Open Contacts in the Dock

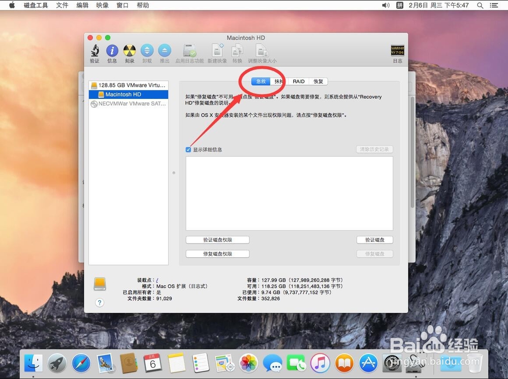coord(129,363)
